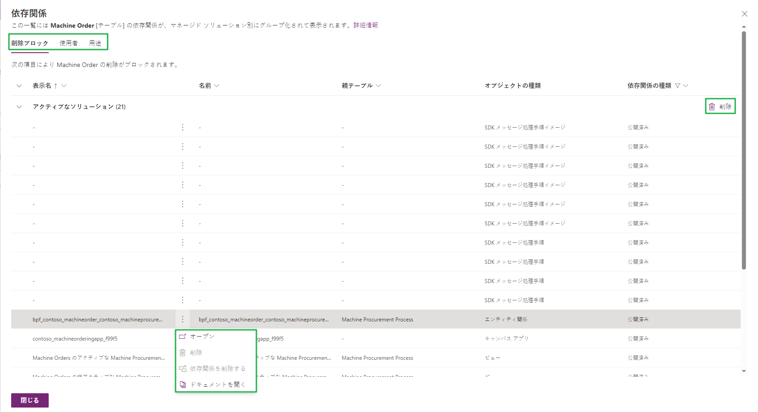Click the 依存関係を削除する icon in the menu
The image size is (758, 412).
pyautogui.click(x=182, y=368)
